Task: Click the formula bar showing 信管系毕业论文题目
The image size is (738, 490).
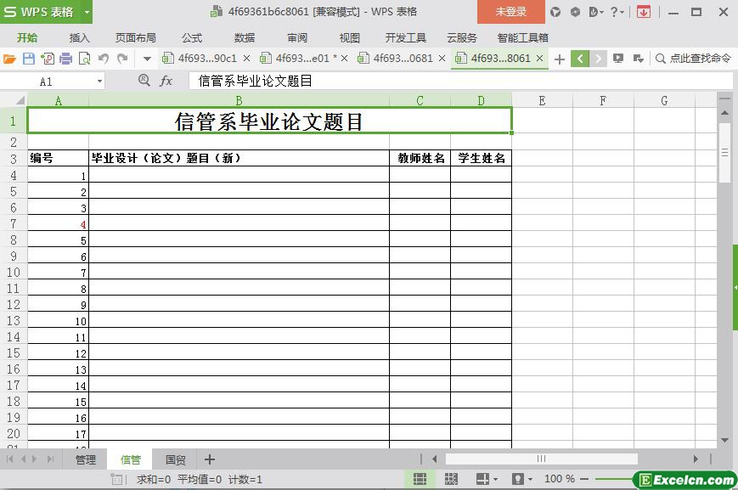Action: 460,81
